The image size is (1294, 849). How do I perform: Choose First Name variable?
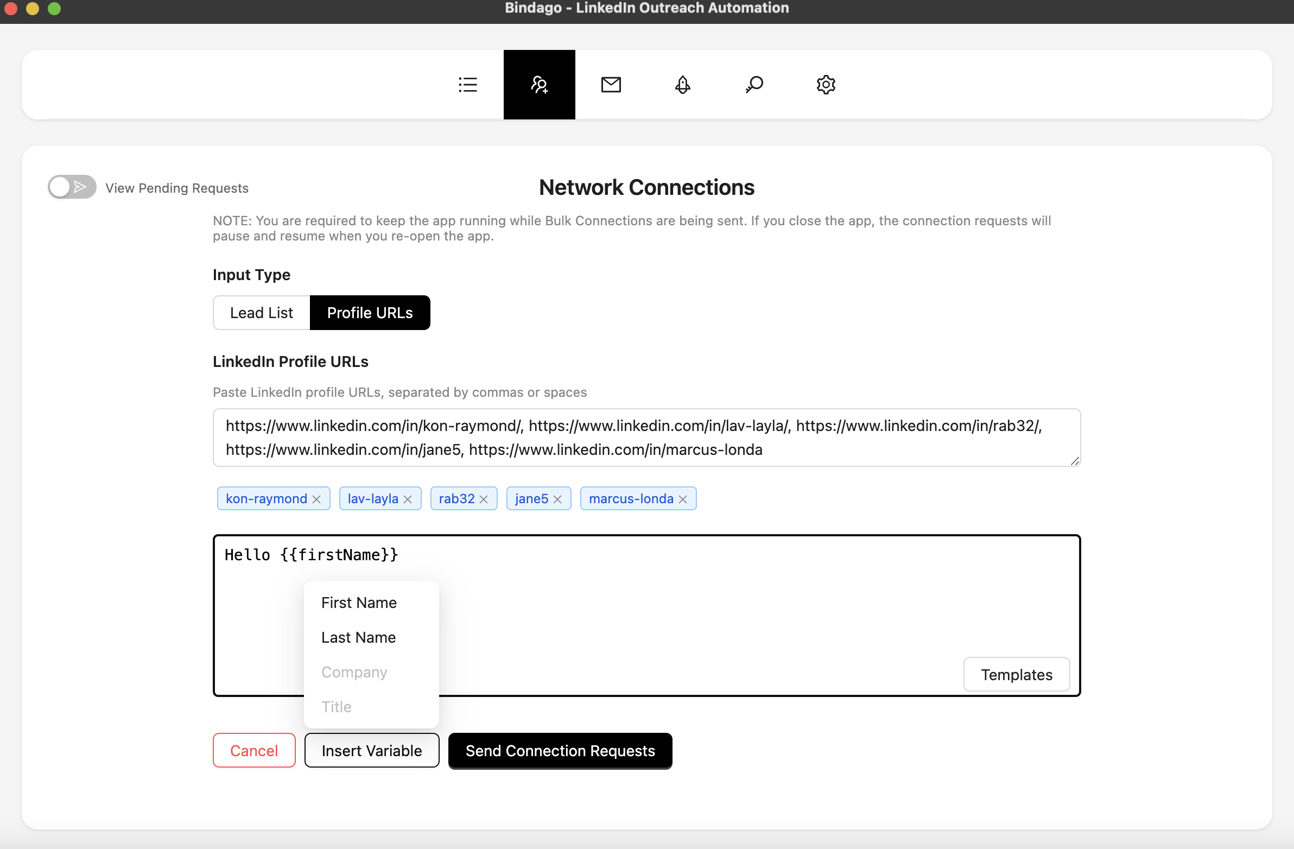(359, 603)
